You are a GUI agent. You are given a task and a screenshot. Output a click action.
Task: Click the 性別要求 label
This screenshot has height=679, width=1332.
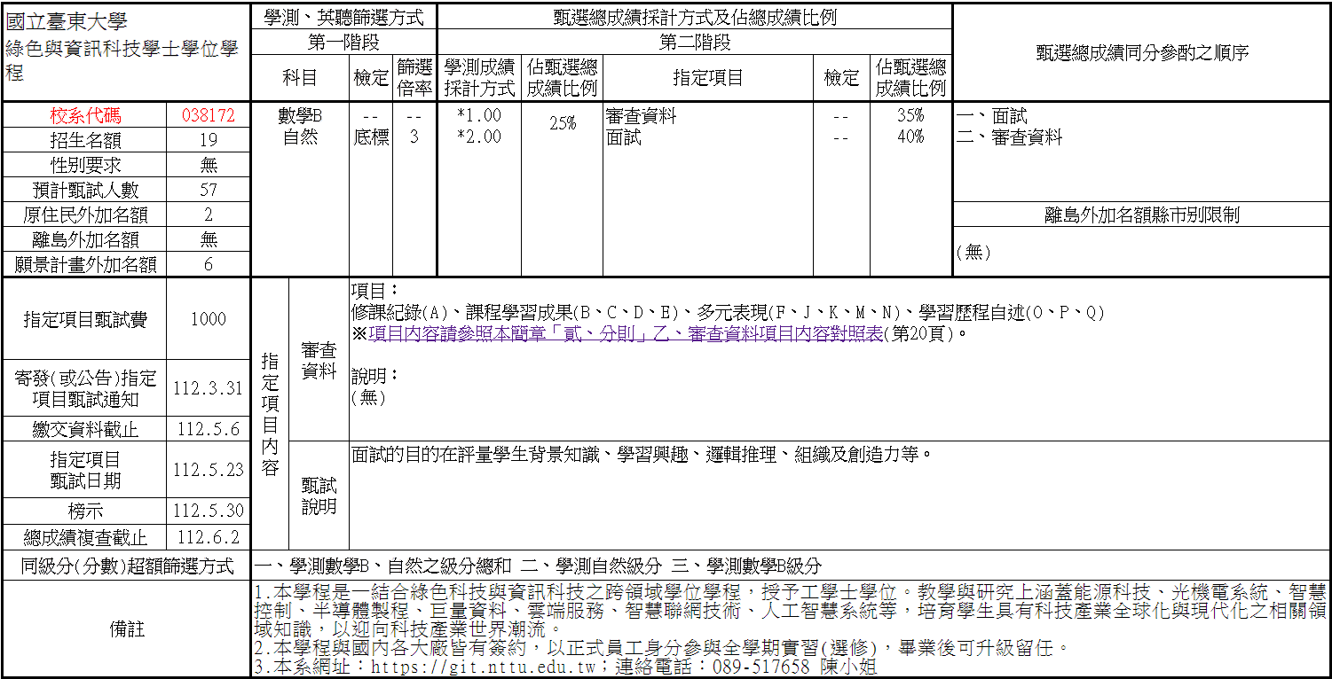pyautogui.click(x=85, y=165)
